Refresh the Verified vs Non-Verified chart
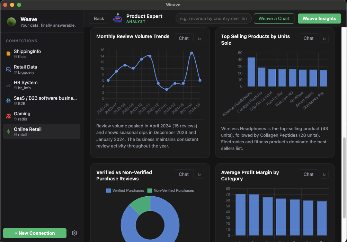 [x=199, y=174]
